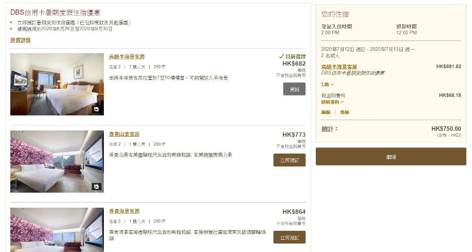Expand 詳細資料 under taxes and fees
The image size is (472, 252).
333,102
